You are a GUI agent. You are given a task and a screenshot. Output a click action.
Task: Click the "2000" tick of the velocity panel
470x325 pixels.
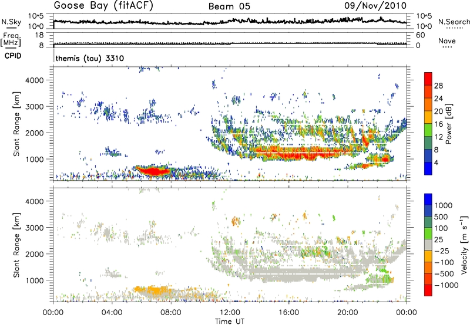[34, 254]
